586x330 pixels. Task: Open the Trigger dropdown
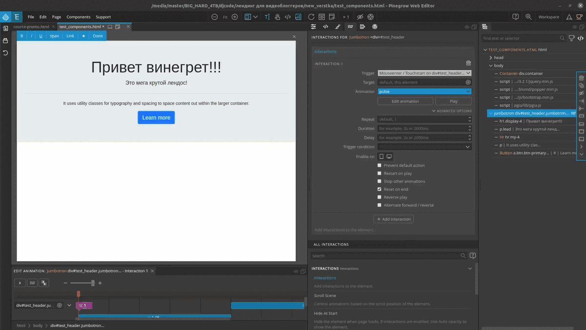424,73
